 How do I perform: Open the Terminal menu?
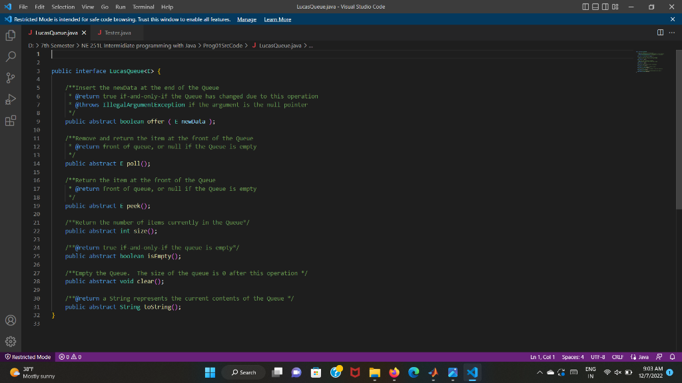(143, 7)
